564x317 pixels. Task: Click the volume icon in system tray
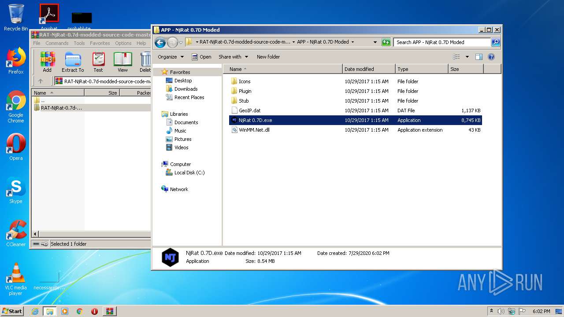[x=501, y=311]
